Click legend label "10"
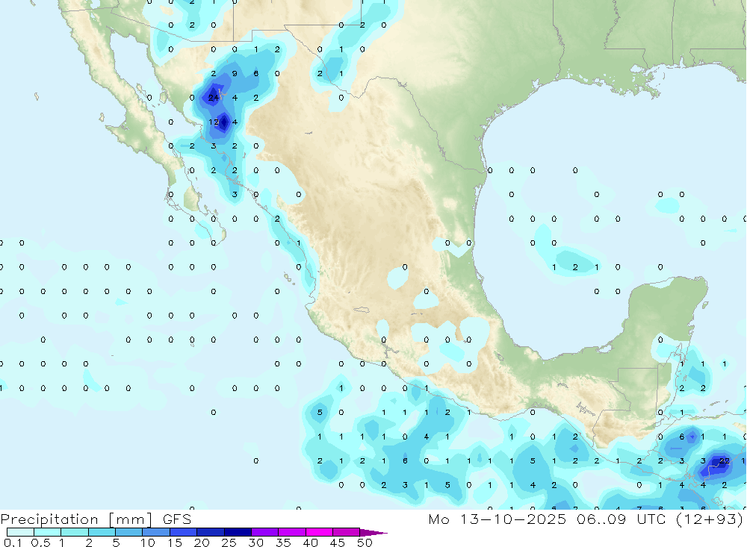747x547 pixels. pyautogui.click(x=148, y=543)
